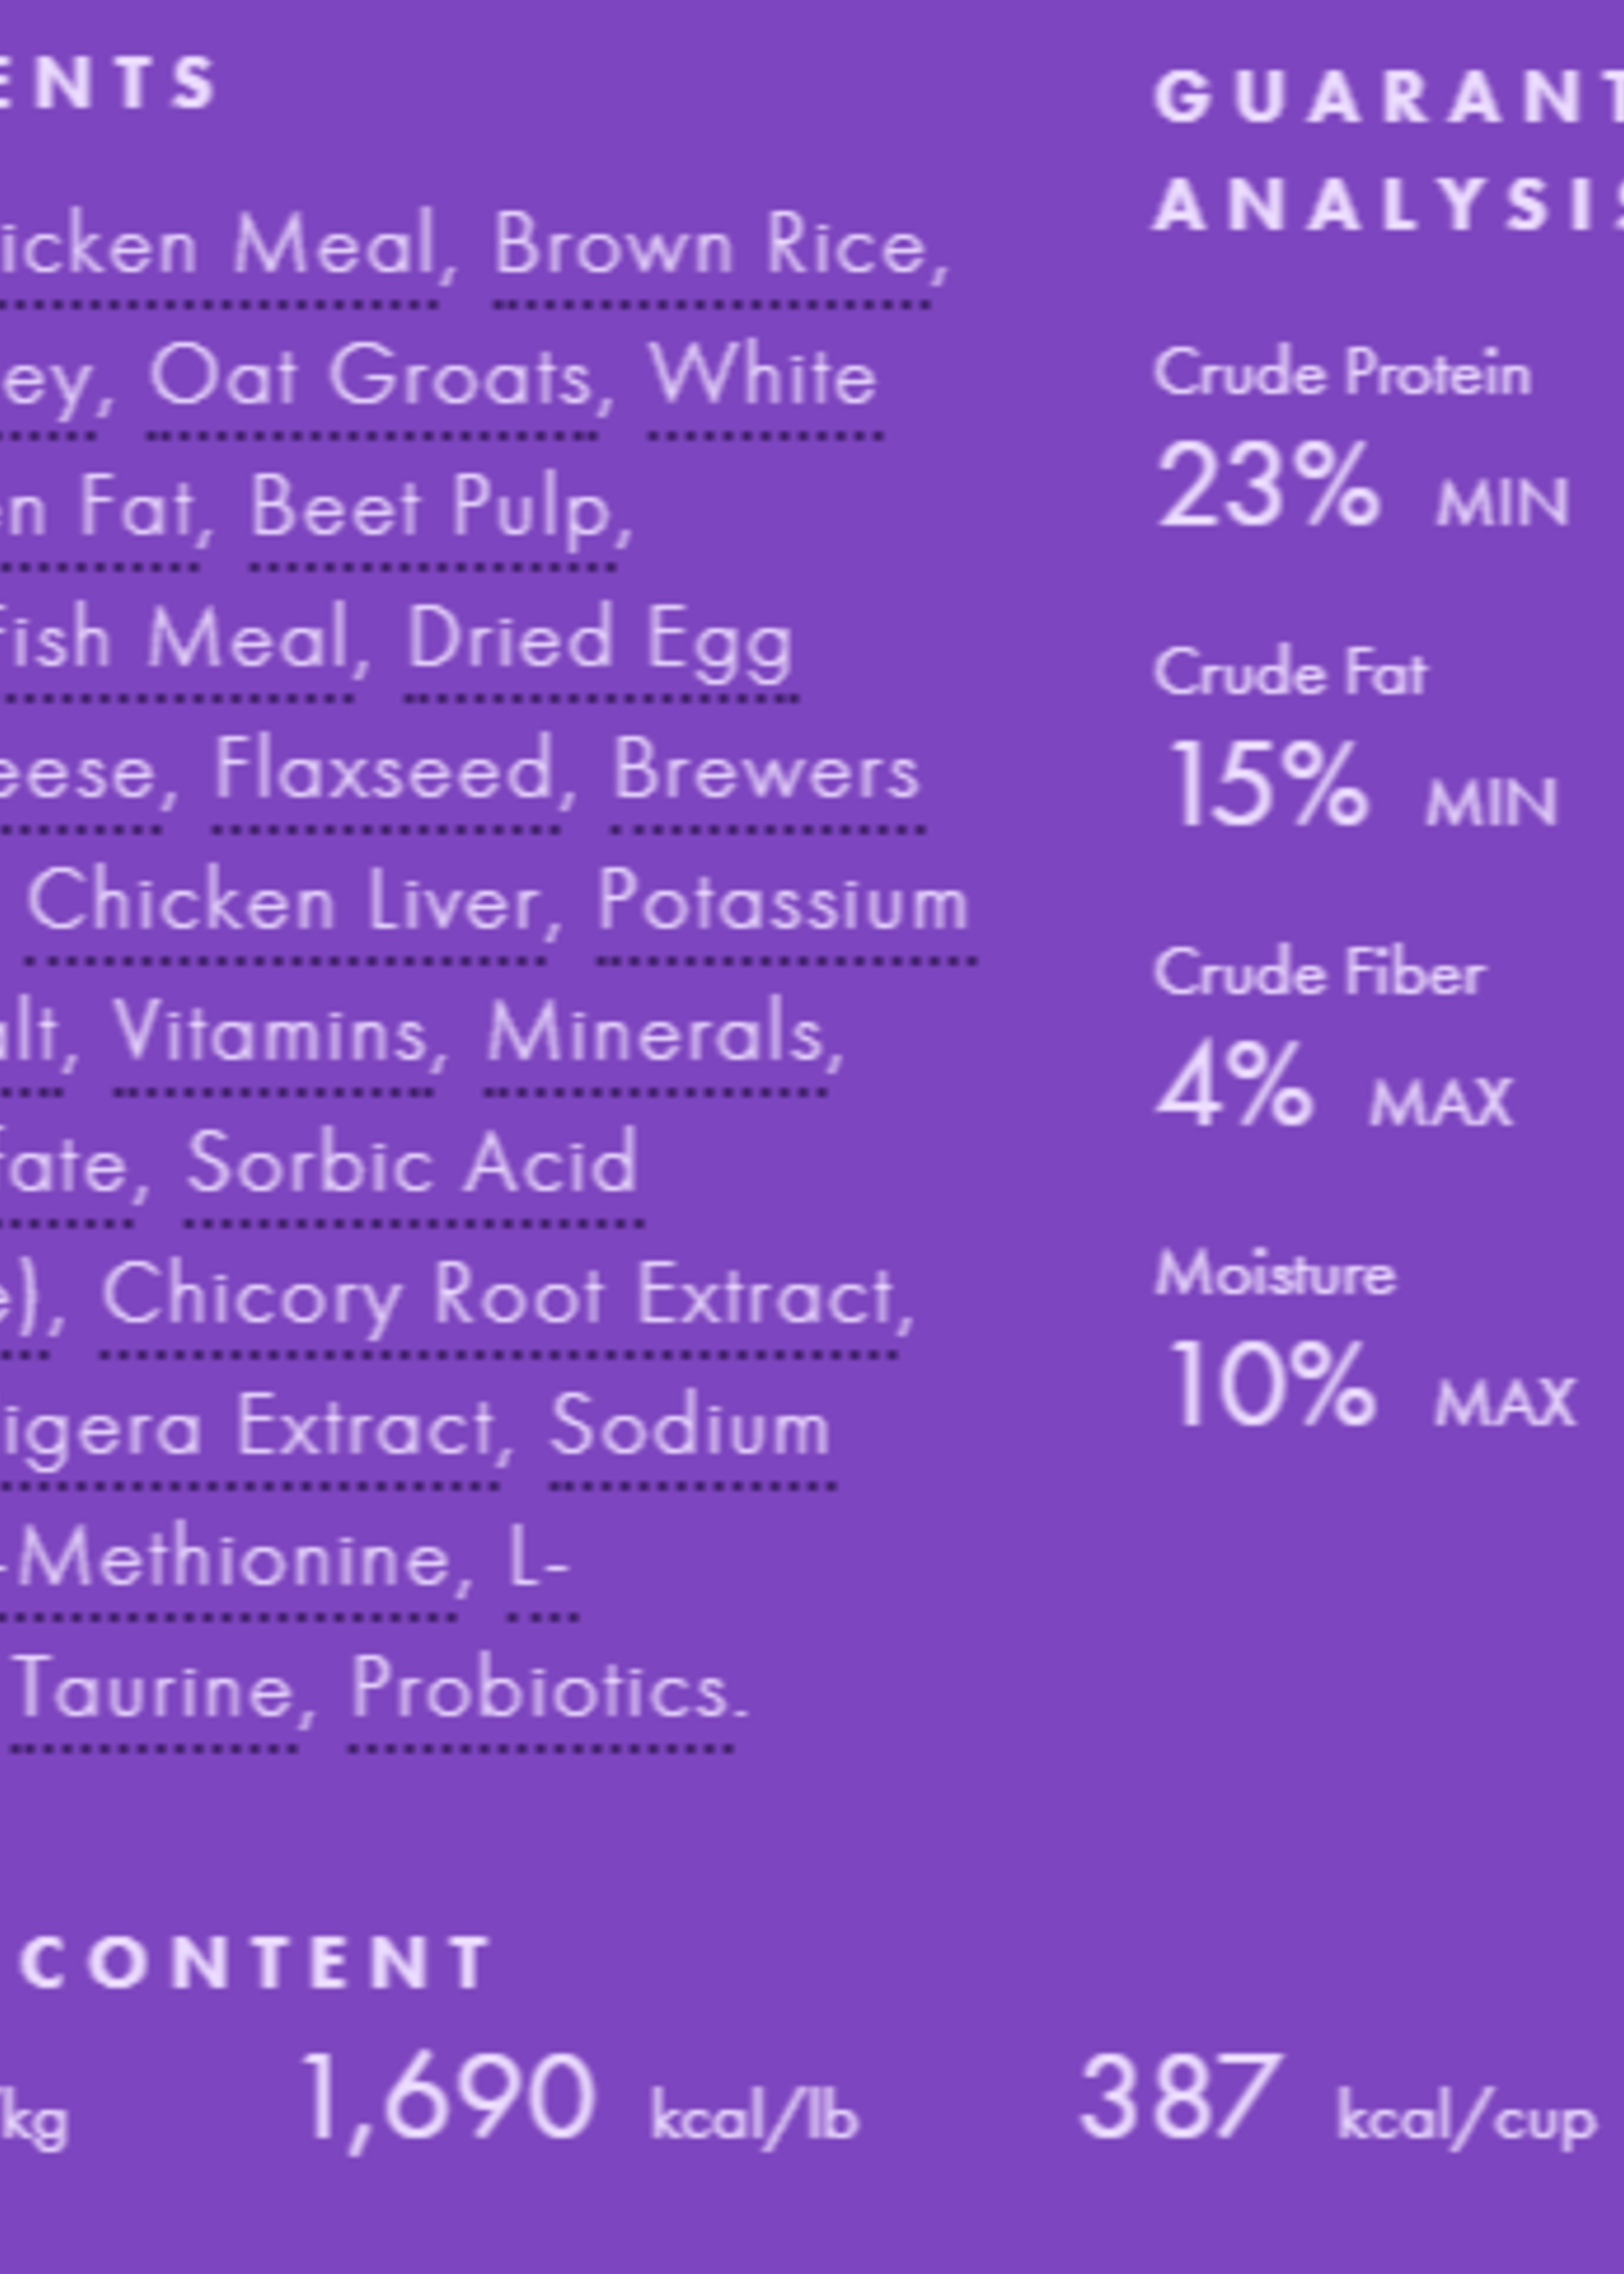This screenshot has height=2274, width=1624.
Task: Click the Brewers ingredient link
Action: 765,771
